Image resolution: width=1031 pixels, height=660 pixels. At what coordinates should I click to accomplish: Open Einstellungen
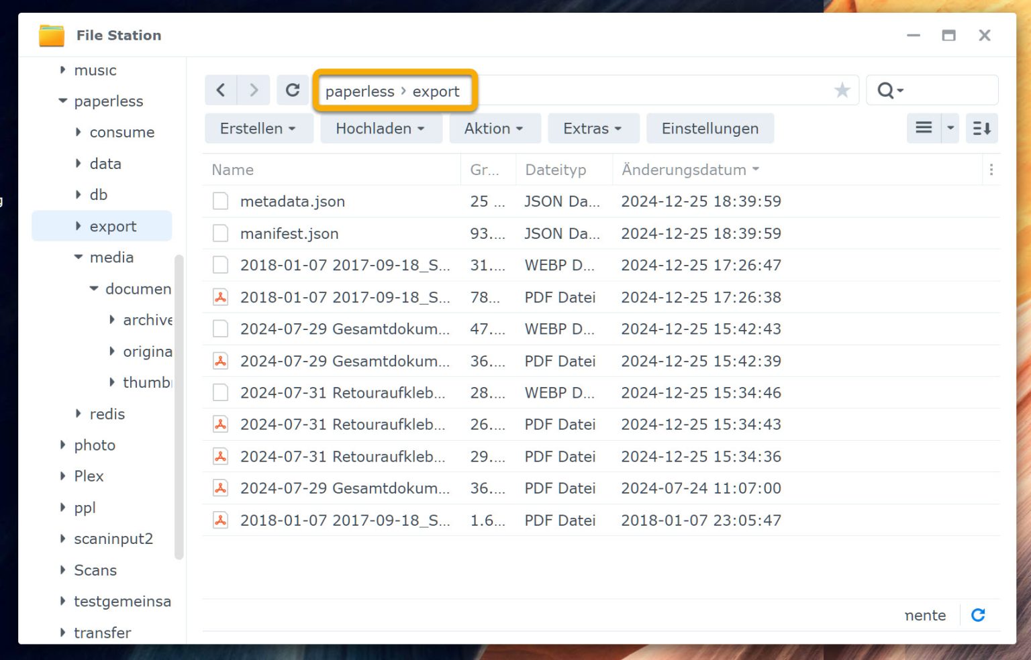[x=709, y=128]
